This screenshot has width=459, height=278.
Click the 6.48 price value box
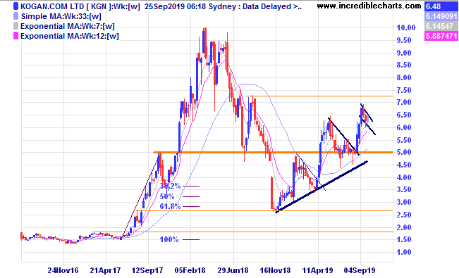coord(441,6)
